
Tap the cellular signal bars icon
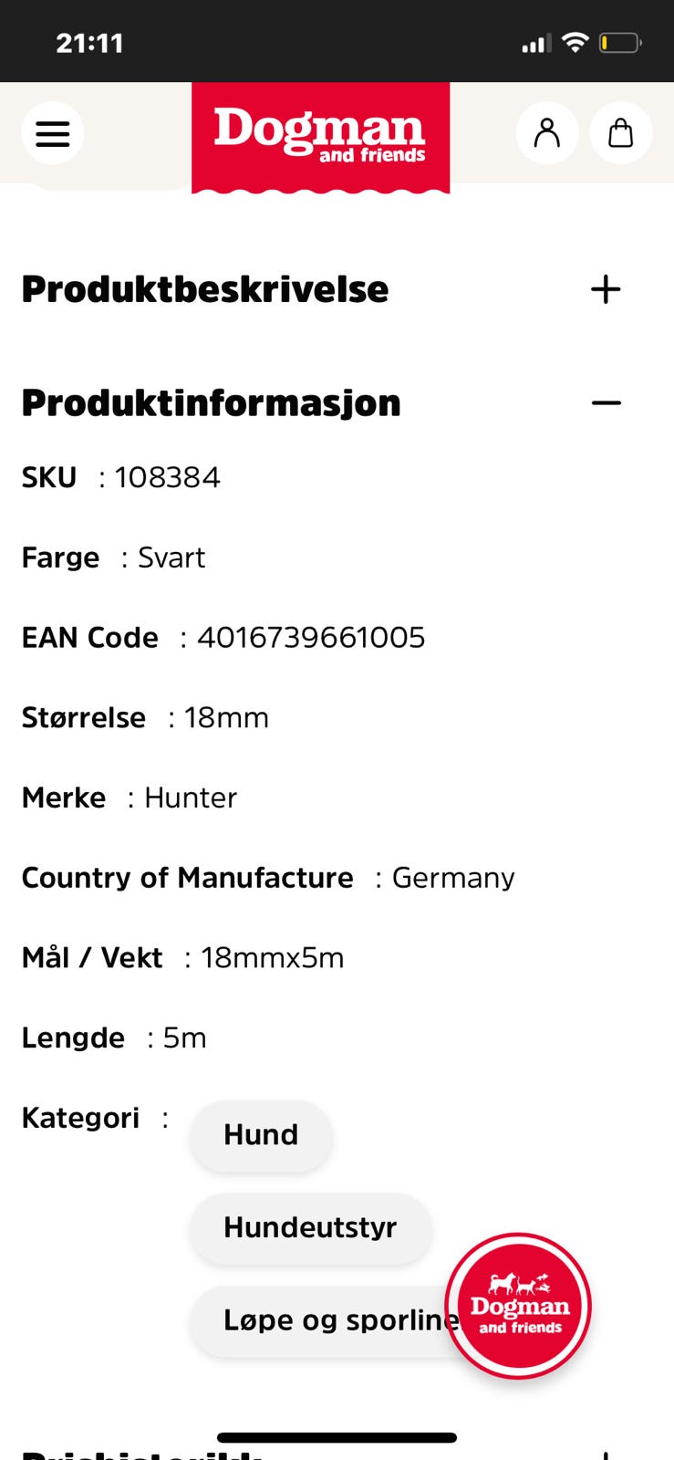(x=535, y=43)
